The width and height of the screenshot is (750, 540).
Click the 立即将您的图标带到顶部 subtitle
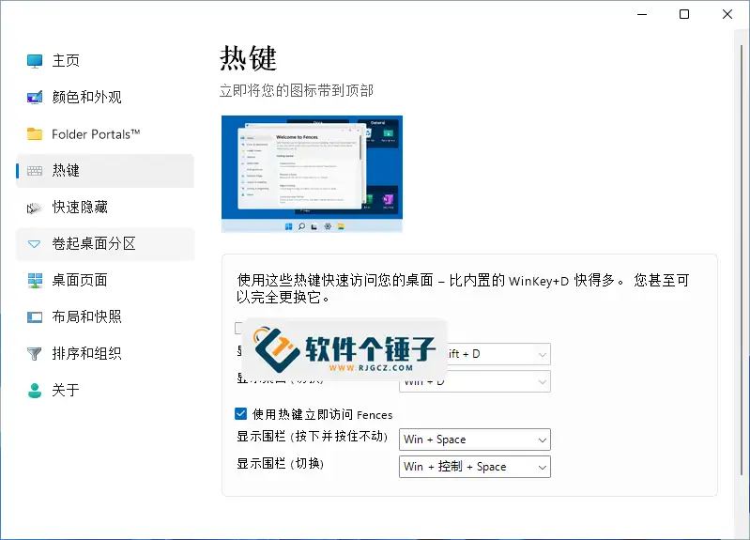click(x=297, y=90)
